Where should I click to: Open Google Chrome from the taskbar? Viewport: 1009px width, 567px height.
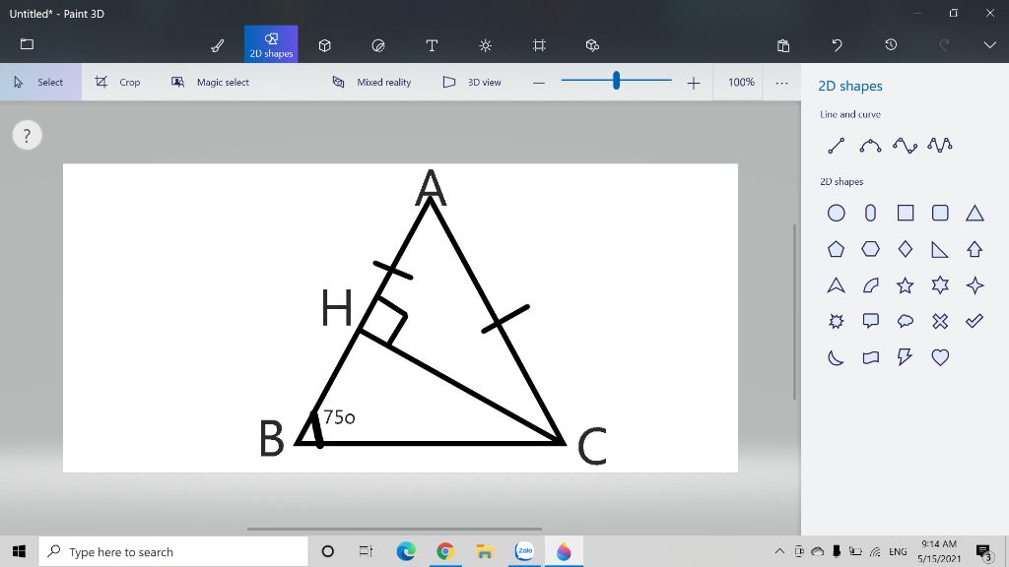[445, 551]
